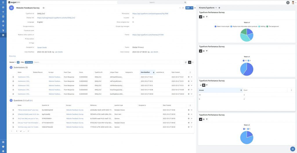297x153 pixels.
Task: Open Submissions column settings three-dot menu
Action: click(190, 72)
